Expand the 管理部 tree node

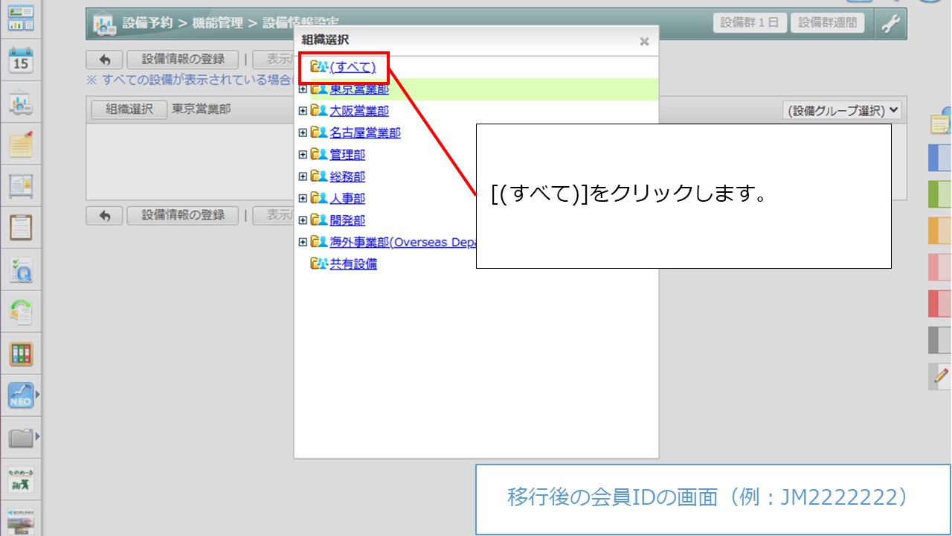coord(303,155)
